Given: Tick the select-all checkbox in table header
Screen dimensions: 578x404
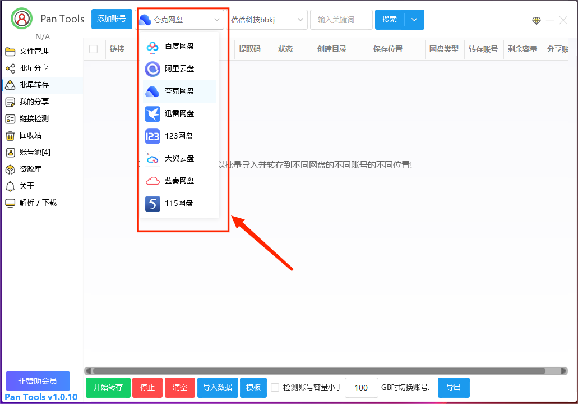Looking at the screenshot, I should click(x=93, y=49).
